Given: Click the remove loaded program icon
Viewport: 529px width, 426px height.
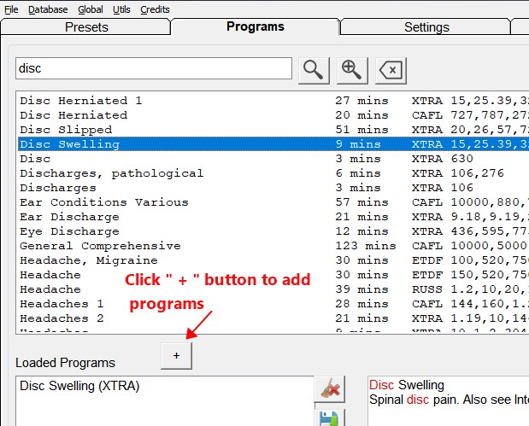Looking at the screenshot, I should pyautogui.click(x=331, y=389).
